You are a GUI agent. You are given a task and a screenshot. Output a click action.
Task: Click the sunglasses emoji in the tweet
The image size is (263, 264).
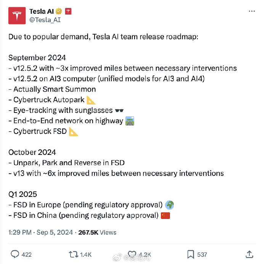point(119,111)
